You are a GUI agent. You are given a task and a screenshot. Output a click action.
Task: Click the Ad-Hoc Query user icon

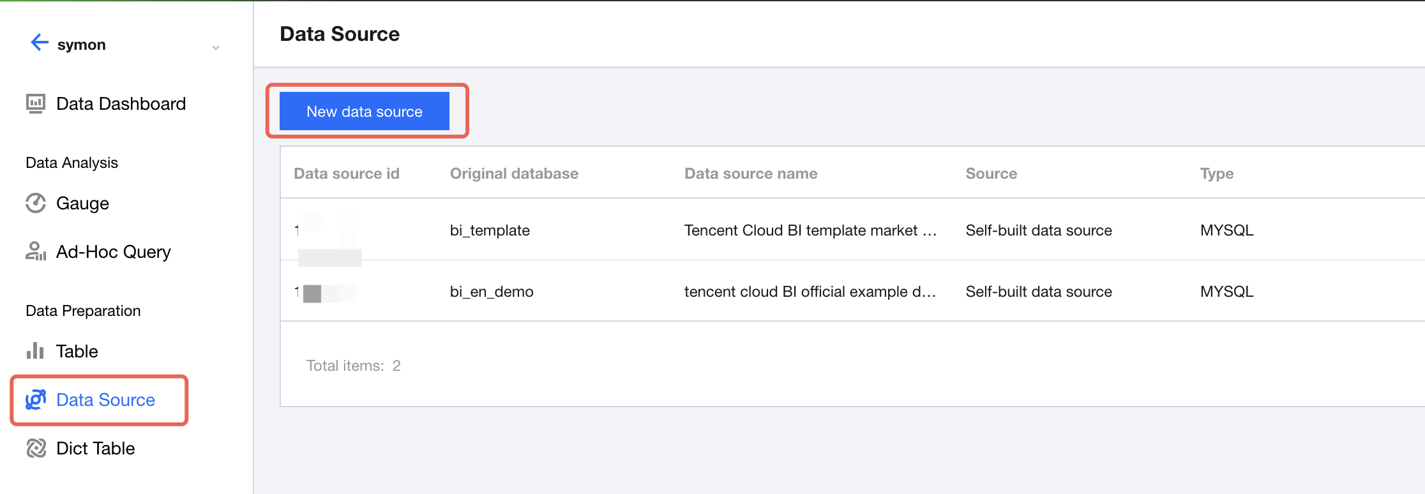click(36, 251)
